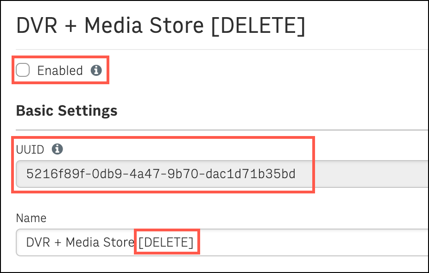429x273 pixels.
Task: Click [DELETE] in the page title
Action: click(258, 25)
